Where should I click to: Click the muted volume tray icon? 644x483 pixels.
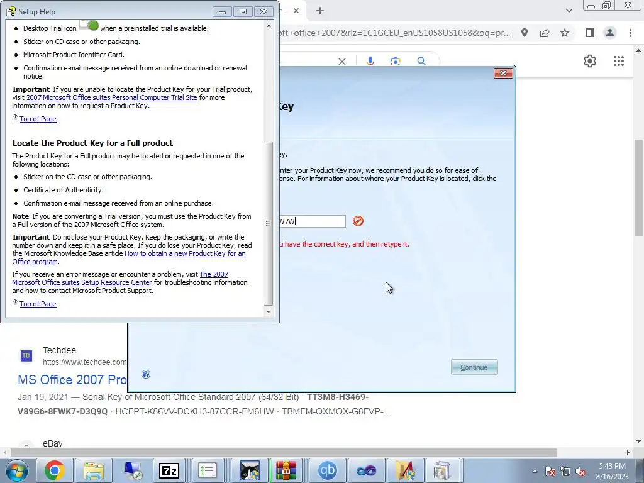pos(580,471)
